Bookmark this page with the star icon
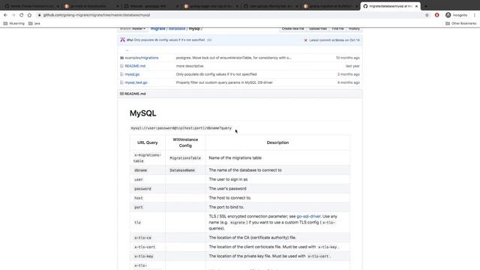 point(427,15)
